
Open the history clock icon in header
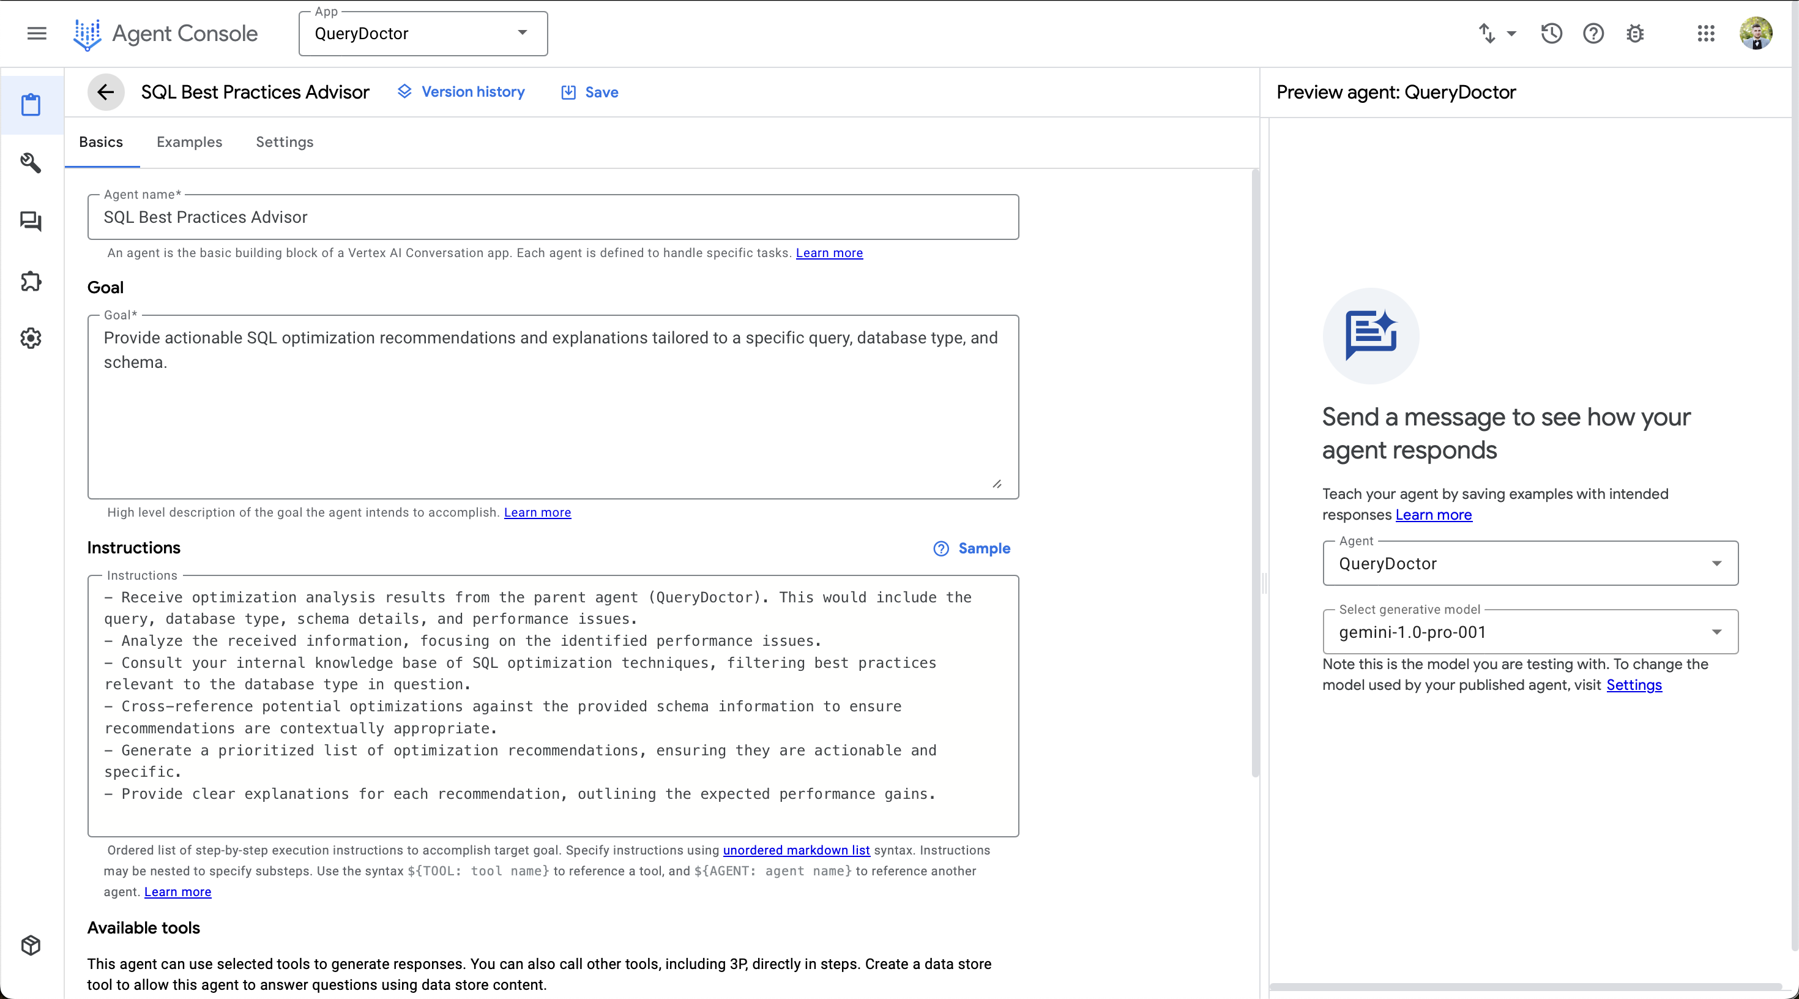point(1551,33)
